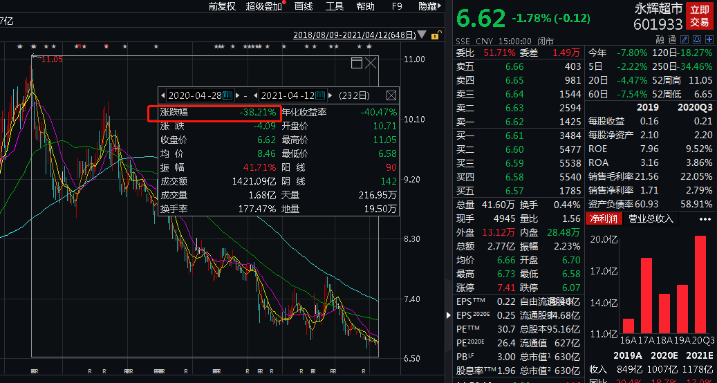
Task: Open calendar picker for end date 2021-04-12
Action: click(320, 95)
